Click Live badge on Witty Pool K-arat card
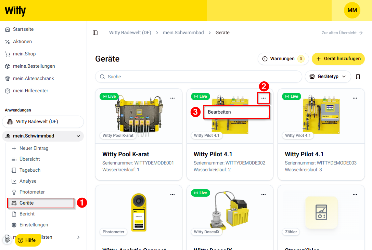 point(109,96)
